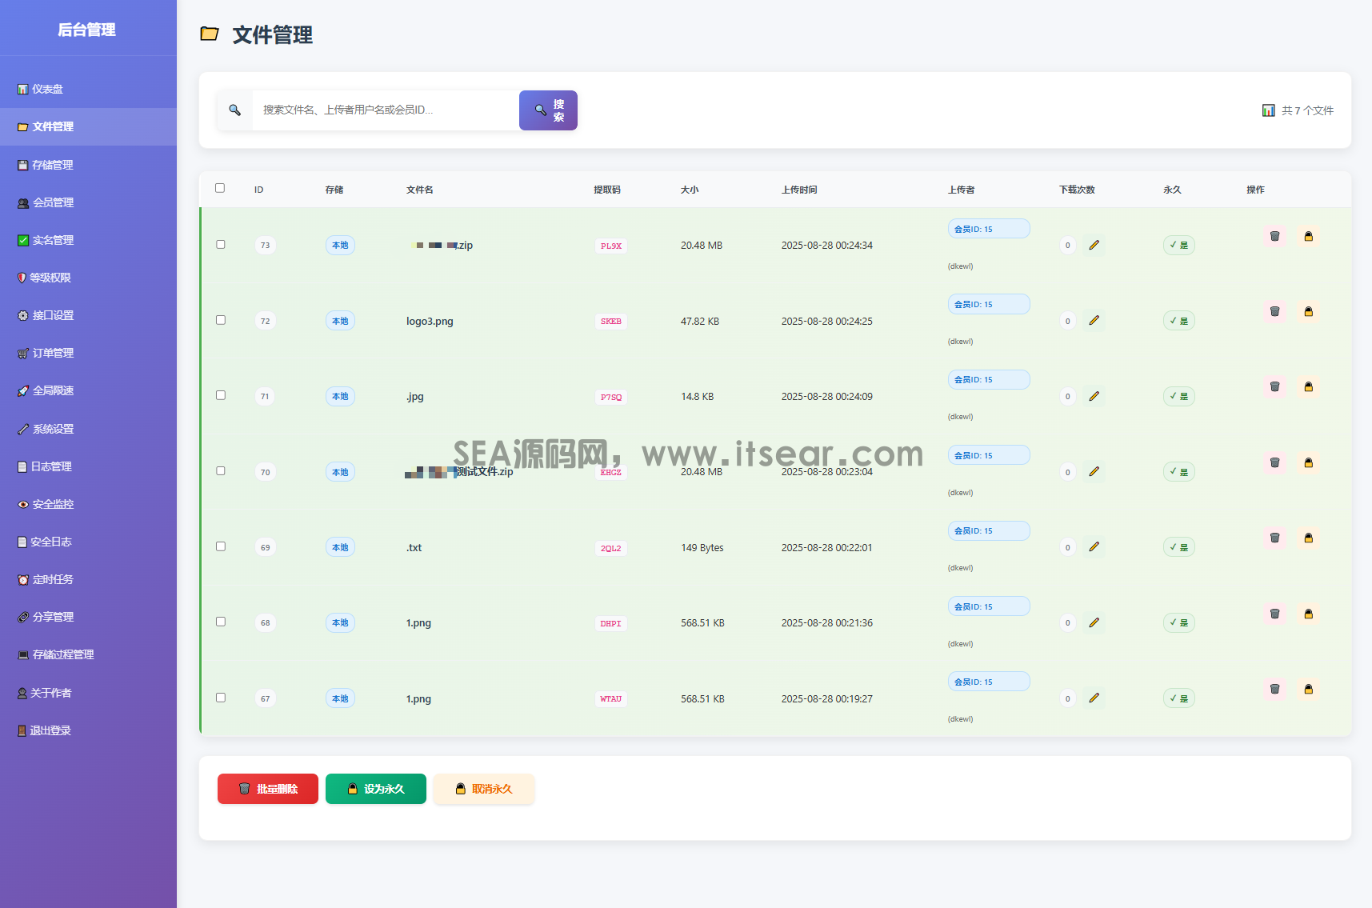Click extraction code SKEB for logo3.png
1372x908 pixels.
point(611,322)
